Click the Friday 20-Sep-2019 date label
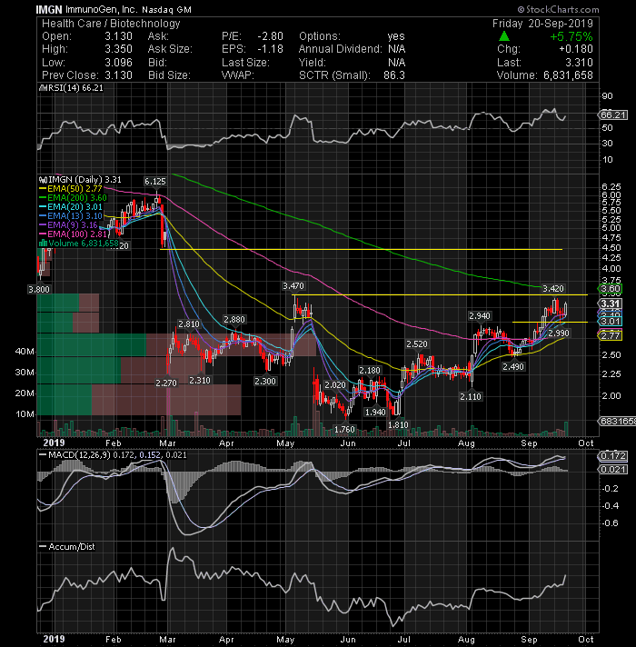This screenshot has width=636, height=647. [542, 24]
